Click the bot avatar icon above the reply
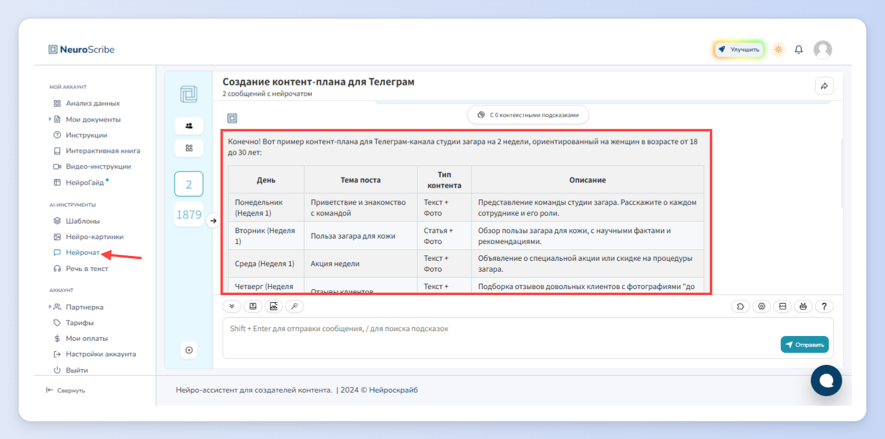885x439 pixels. point(232,118)
